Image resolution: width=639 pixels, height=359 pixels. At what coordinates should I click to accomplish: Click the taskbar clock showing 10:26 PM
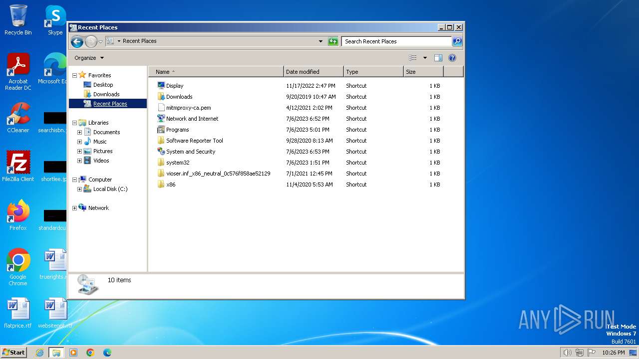[x=614, y=353]
